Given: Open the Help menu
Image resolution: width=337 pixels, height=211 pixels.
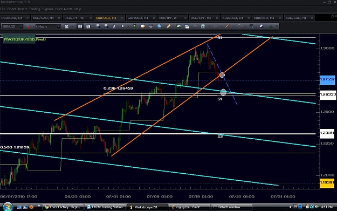Looking at the screenshot, I should pyautogui.click(x=78, y=9).
